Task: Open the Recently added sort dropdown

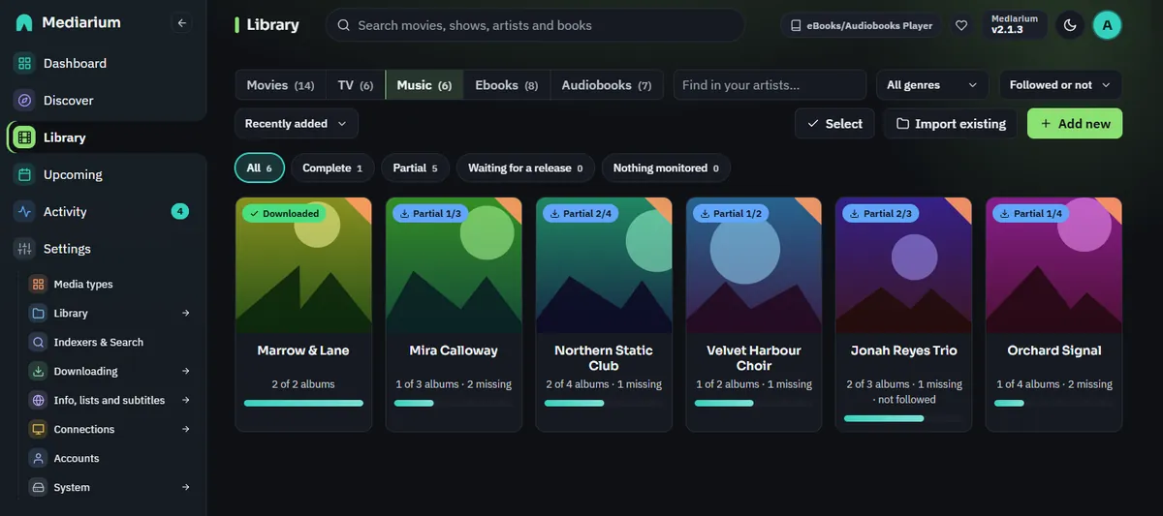Action: (297, 124)
